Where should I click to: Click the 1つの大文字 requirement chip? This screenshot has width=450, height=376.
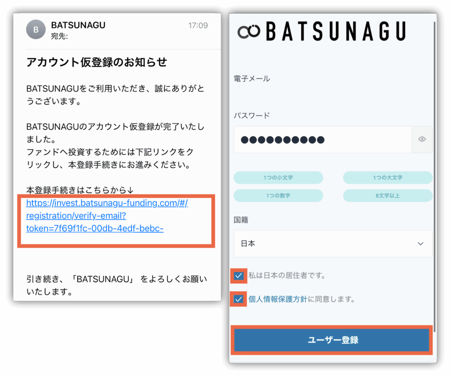387,178
